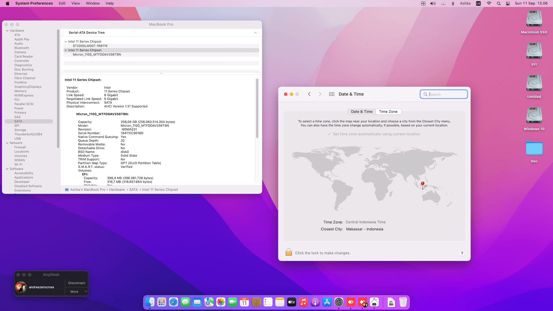Screen dimensions: 553x311
Task: Open Date & Time help via question mark
Action: tap(462, 253)
